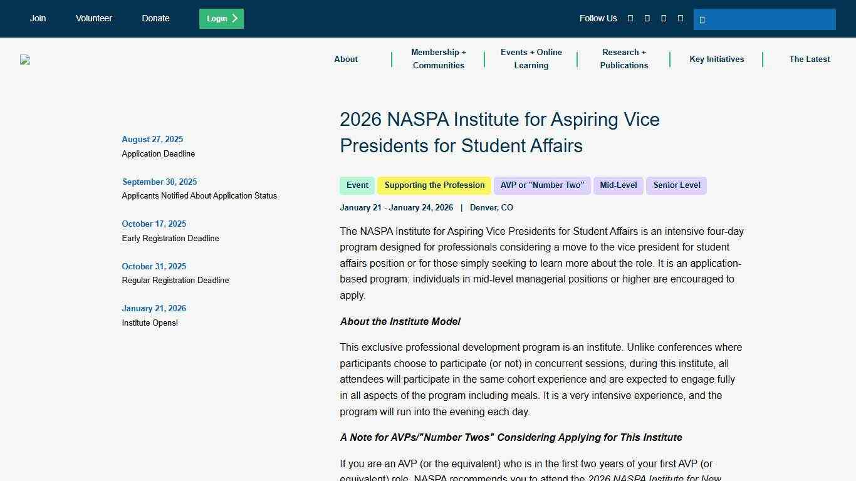Select the About navigation item

coord(345,59)
